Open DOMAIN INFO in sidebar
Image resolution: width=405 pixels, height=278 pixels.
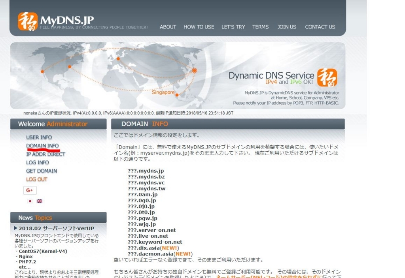click(42, 146)
